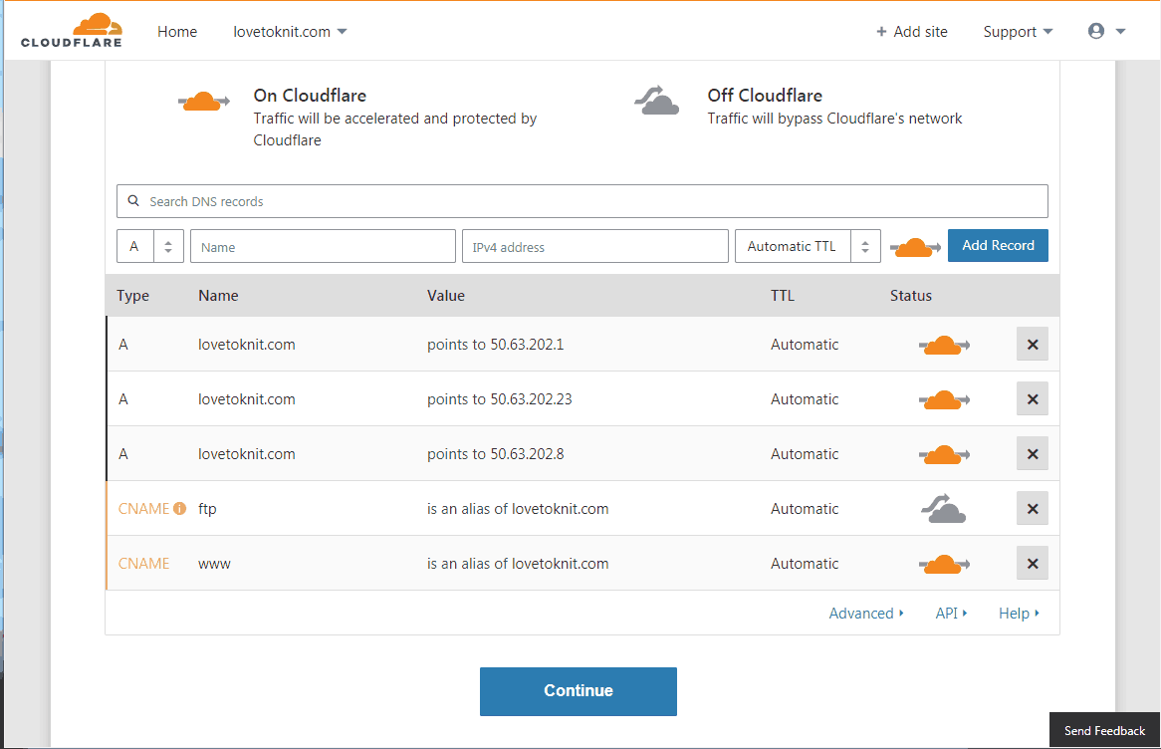Open the Support menu
Screen dimensions: 1161x749
pos(1018,31)
